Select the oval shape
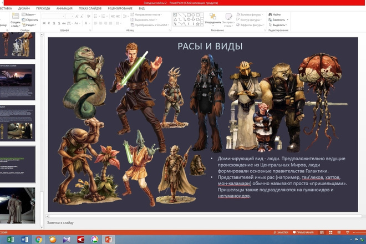Viewport: 366px width, 244px height. pyautogui.click(x=193, y=15)
